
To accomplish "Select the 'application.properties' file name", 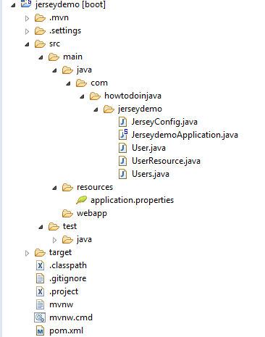I will 132,200.
